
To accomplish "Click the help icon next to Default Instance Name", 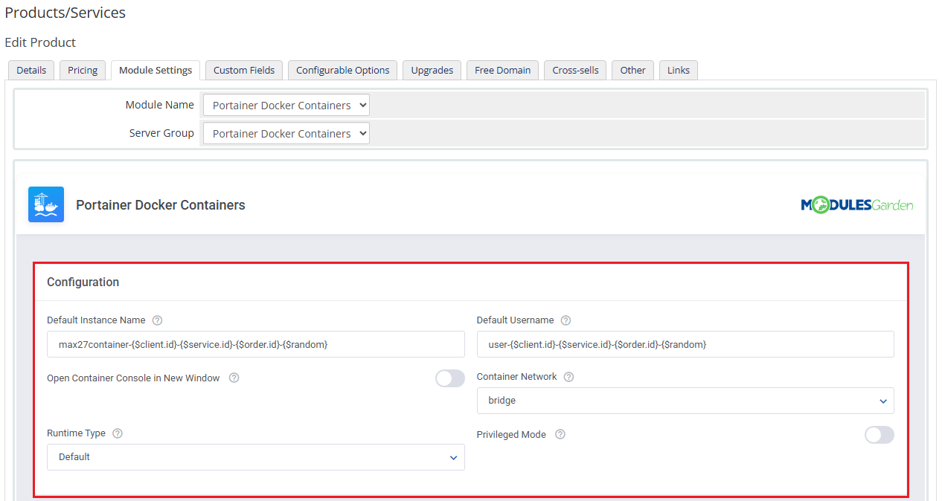I will coord(157,320).
